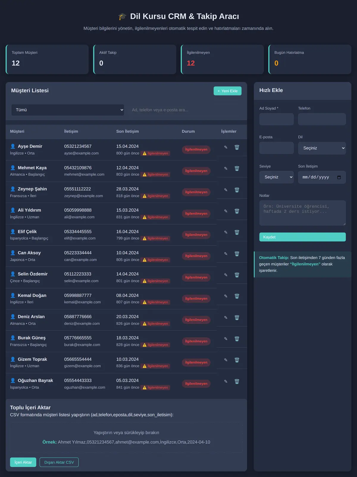Edit Selin Özdemir's record with pencil icon
The image size is (357, 477).
tap(226, 275)
